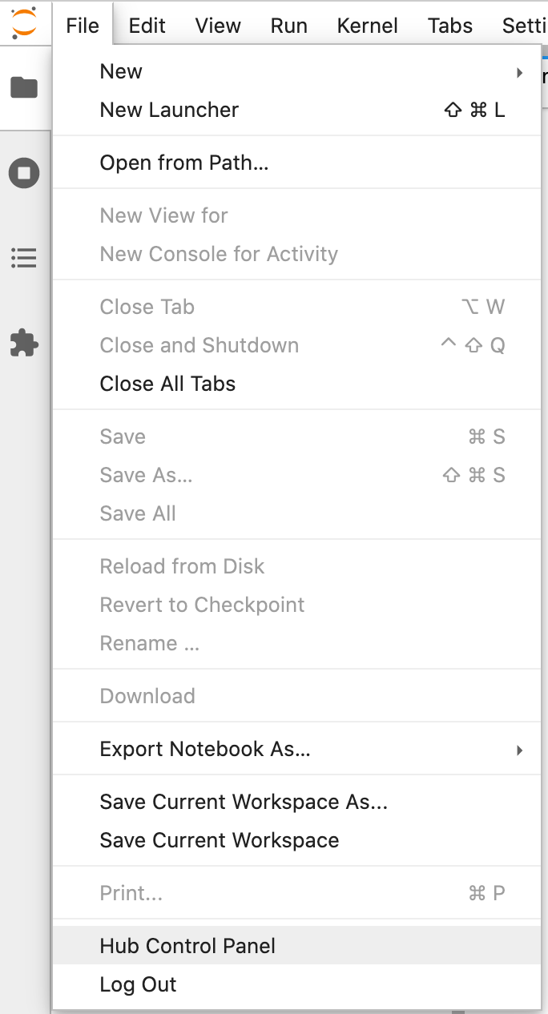The width and height of the screenshot is (548, 1014).
Task: Open the Edit menu
Action: click(x=147, y=25)
